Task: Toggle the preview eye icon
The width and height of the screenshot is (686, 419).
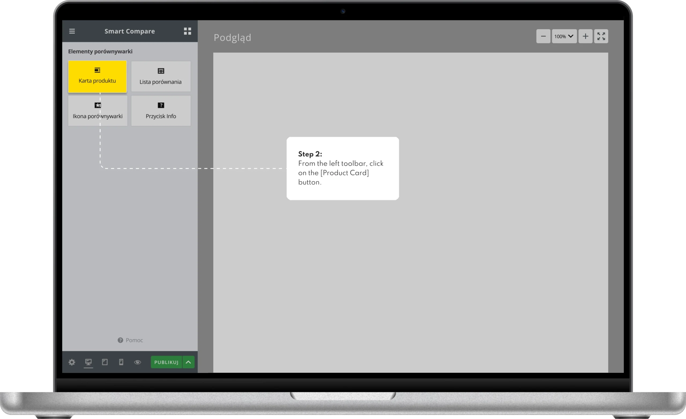Action: [137, 362]
